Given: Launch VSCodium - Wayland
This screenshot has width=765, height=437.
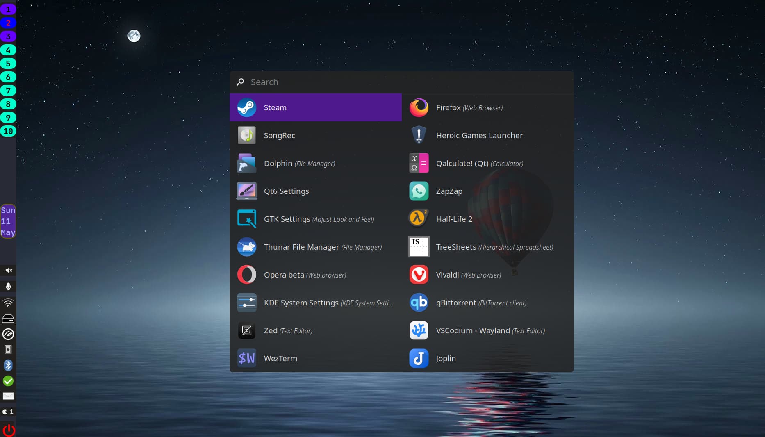Looking at the screenshot, I should click(x=488, y=330).
